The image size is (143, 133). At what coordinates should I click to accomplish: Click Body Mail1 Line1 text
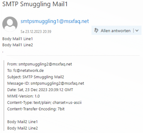point(17,39)
